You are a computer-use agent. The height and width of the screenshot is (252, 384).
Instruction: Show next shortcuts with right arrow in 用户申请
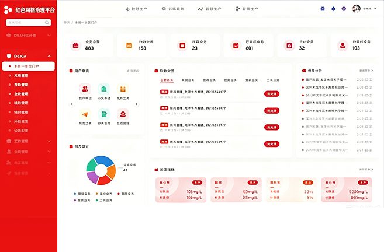pyautogui.click(x=136, y=104)
